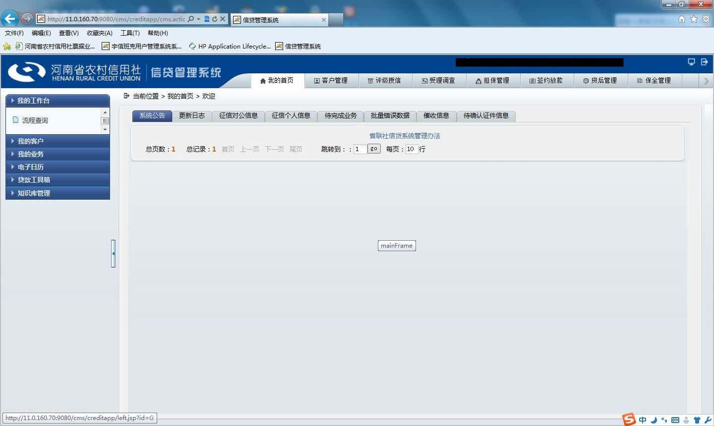Switch to 客户管理 navigation tab
The height and width of the screenshot is (426, 714).
[331, 80]
